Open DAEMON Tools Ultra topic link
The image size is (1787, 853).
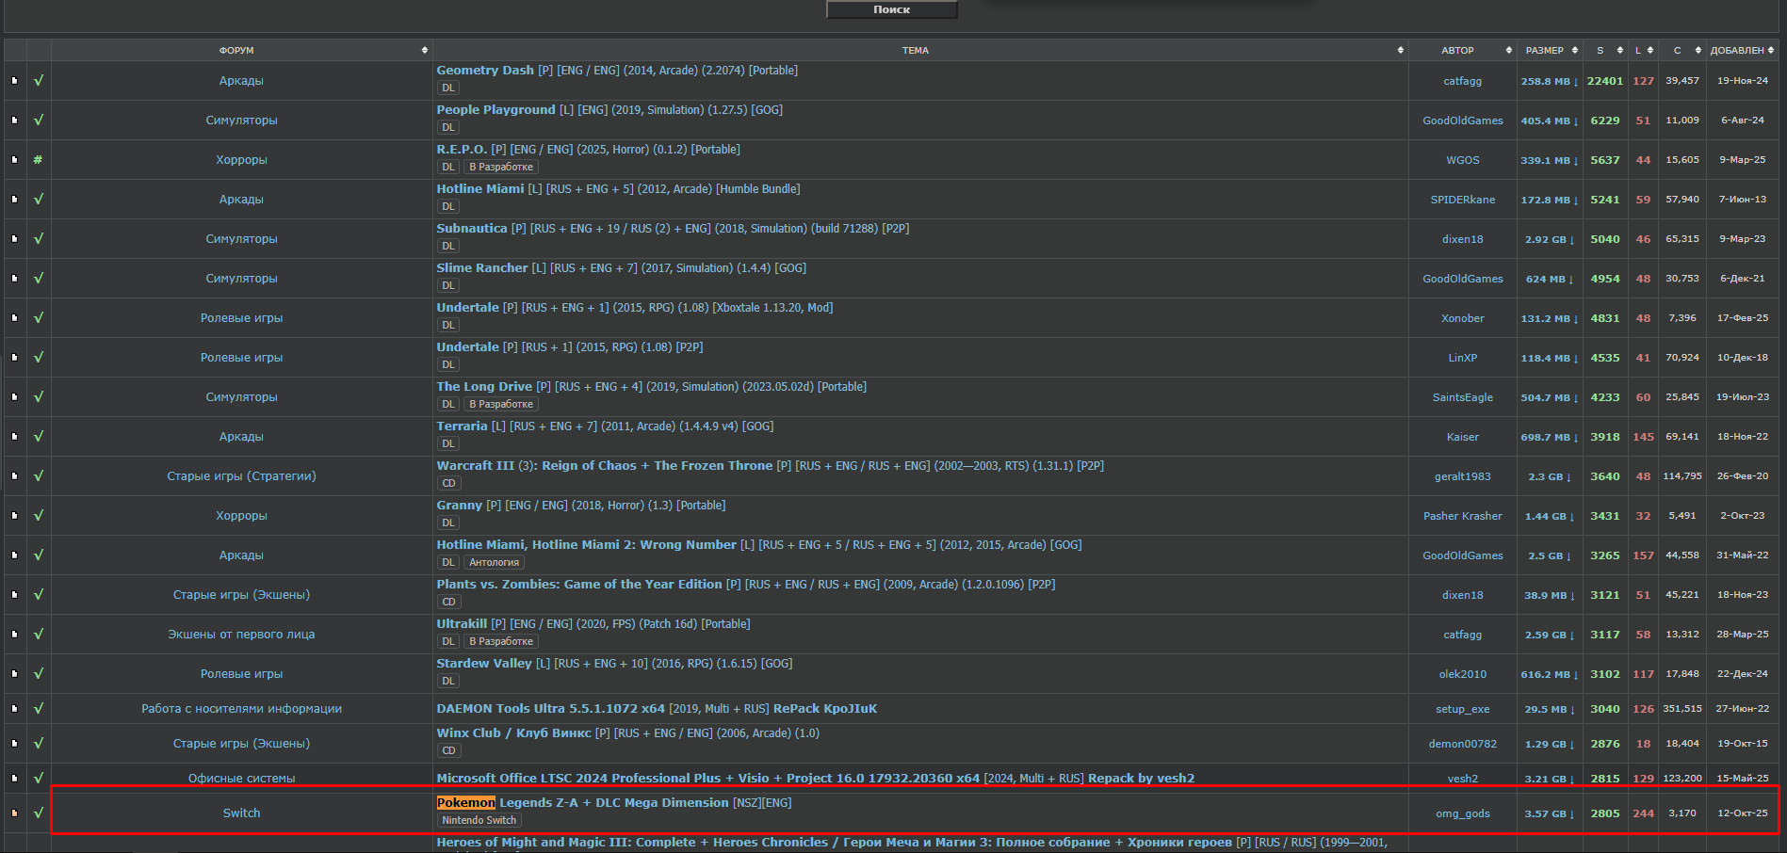657,709
